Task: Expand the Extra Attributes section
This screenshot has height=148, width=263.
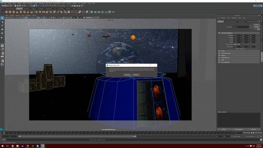Action: point(239,62)
